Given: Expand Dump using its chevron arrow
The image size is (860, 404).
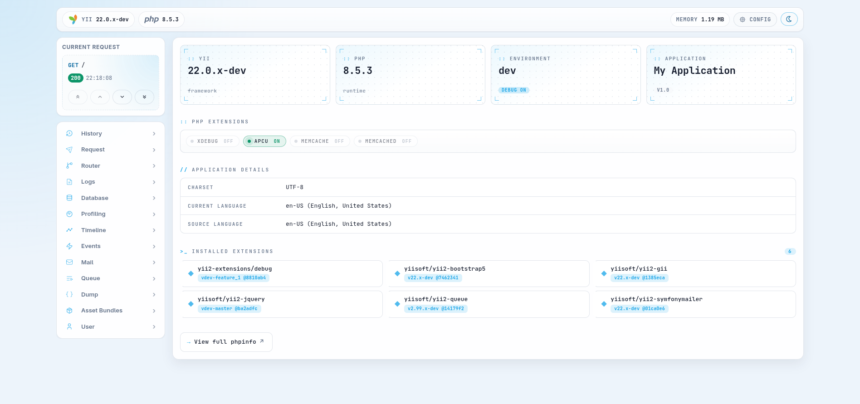Looking at the screenshot, I should coord(154,295).
